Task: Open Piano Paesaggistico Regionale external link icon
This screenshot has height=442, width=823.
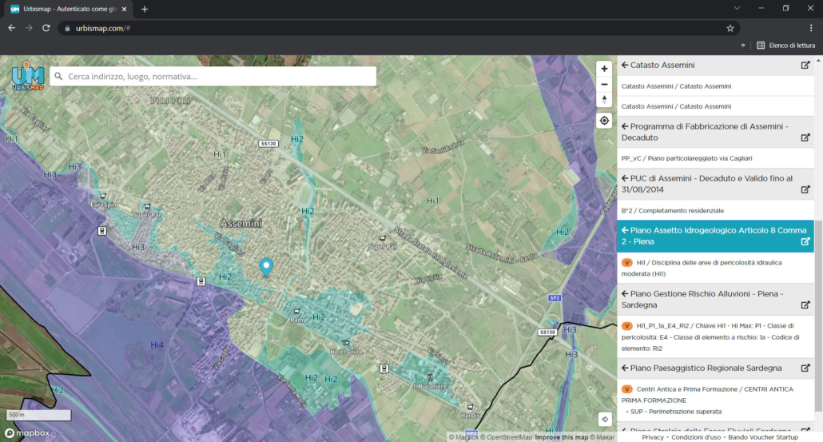Action: pyautogui.click(x=805, y=368)
